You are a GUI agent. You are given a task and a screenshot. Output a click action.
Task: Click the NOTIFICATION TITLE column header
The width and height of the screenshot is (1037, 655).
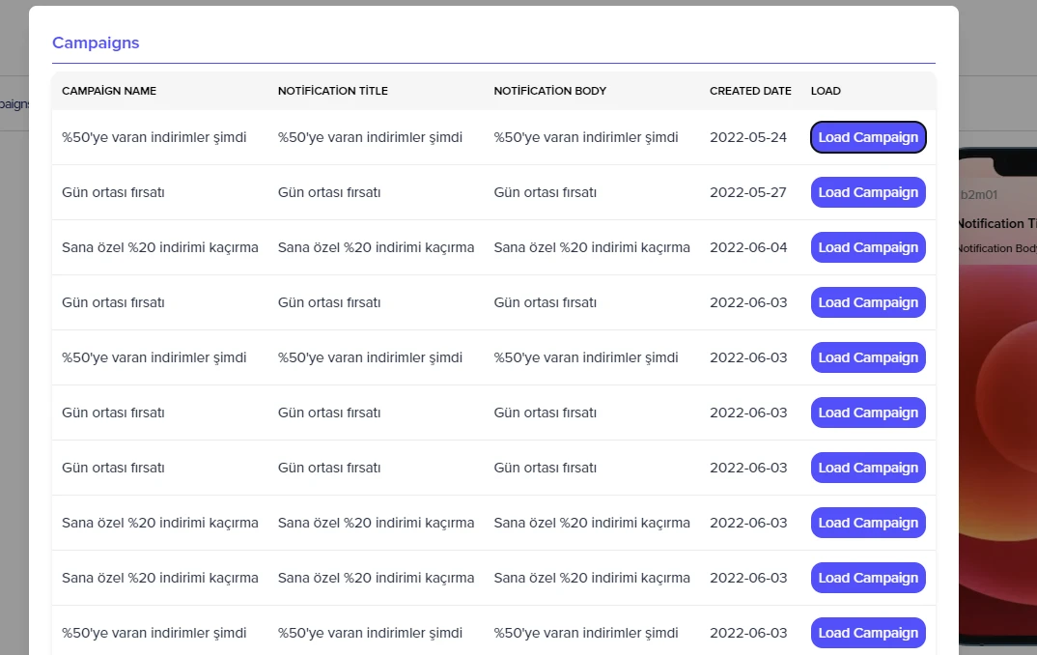[333, 91]
